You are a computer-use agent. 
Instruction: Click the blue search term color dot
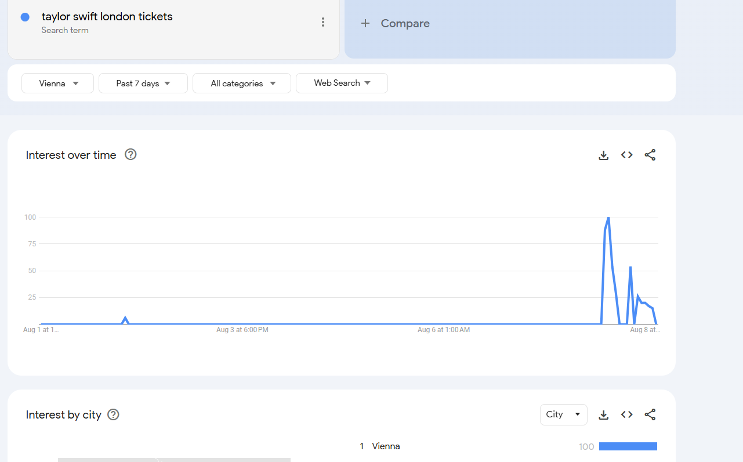(x=25, y=17)
